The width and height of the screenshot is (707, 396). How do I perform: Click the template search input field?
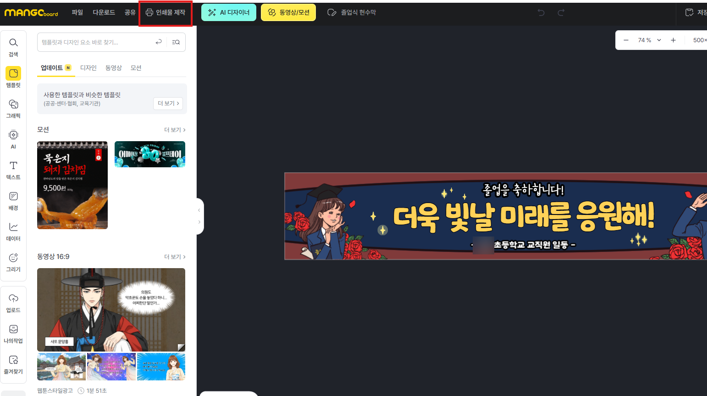pyautogui.click(x=96, y=42)
